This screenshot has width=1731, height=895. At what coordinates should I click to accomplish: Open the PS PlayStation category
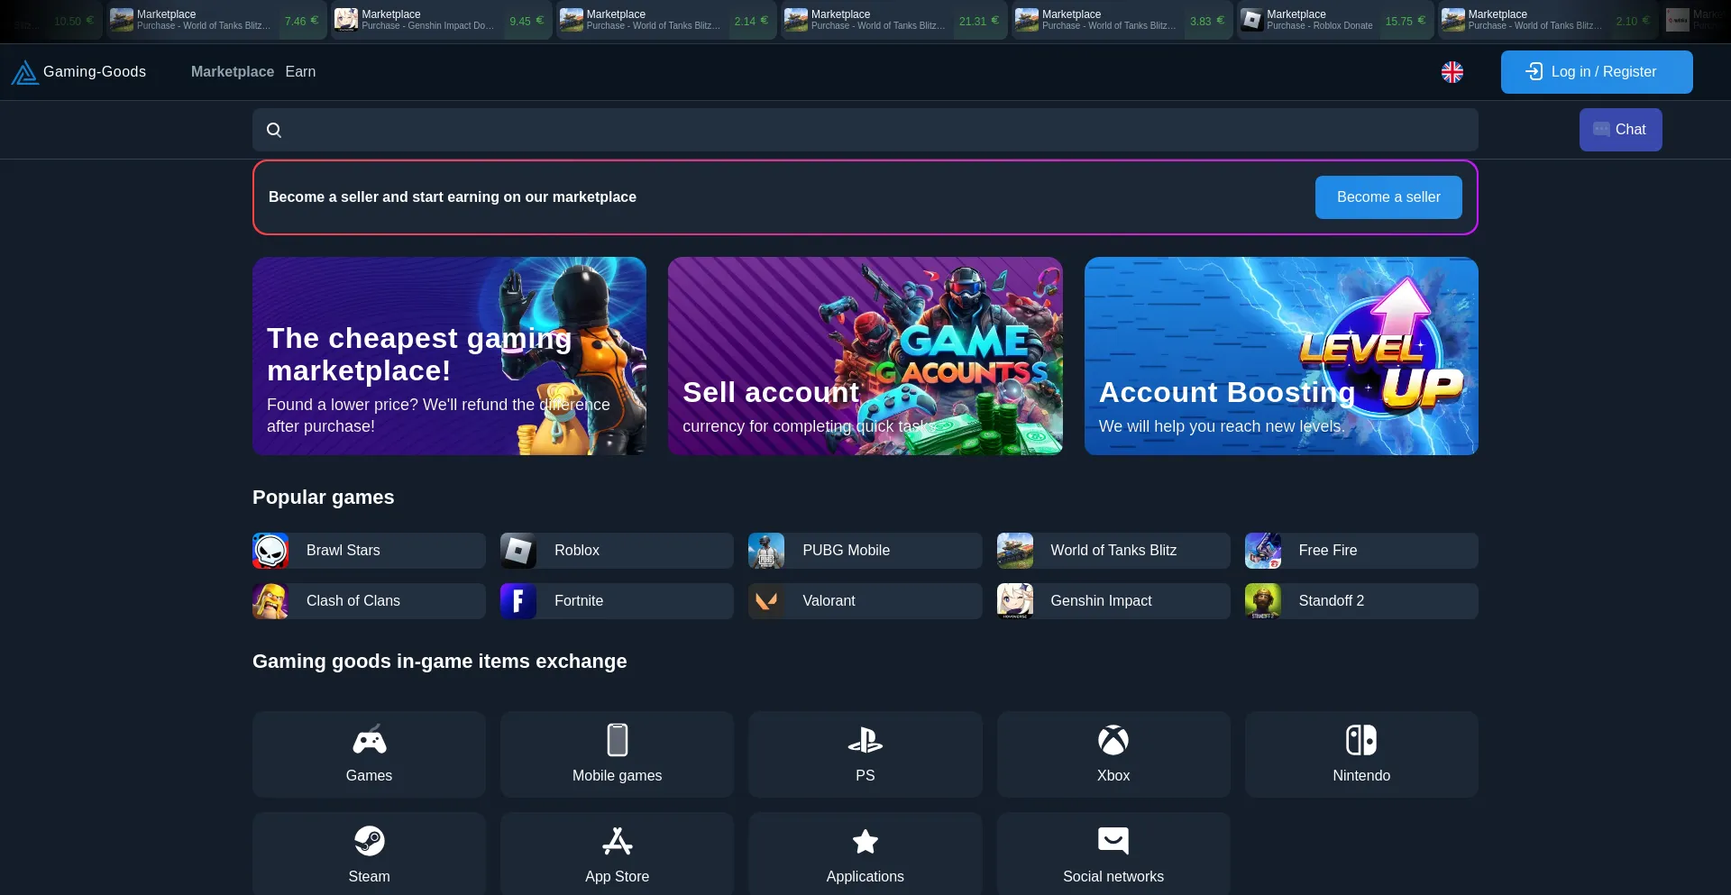(x=865, y=754)
